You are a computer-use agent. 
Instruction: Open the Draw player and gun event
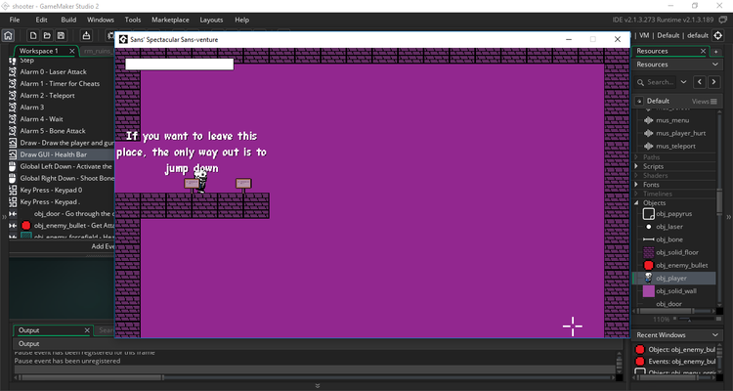coord(61,143)
